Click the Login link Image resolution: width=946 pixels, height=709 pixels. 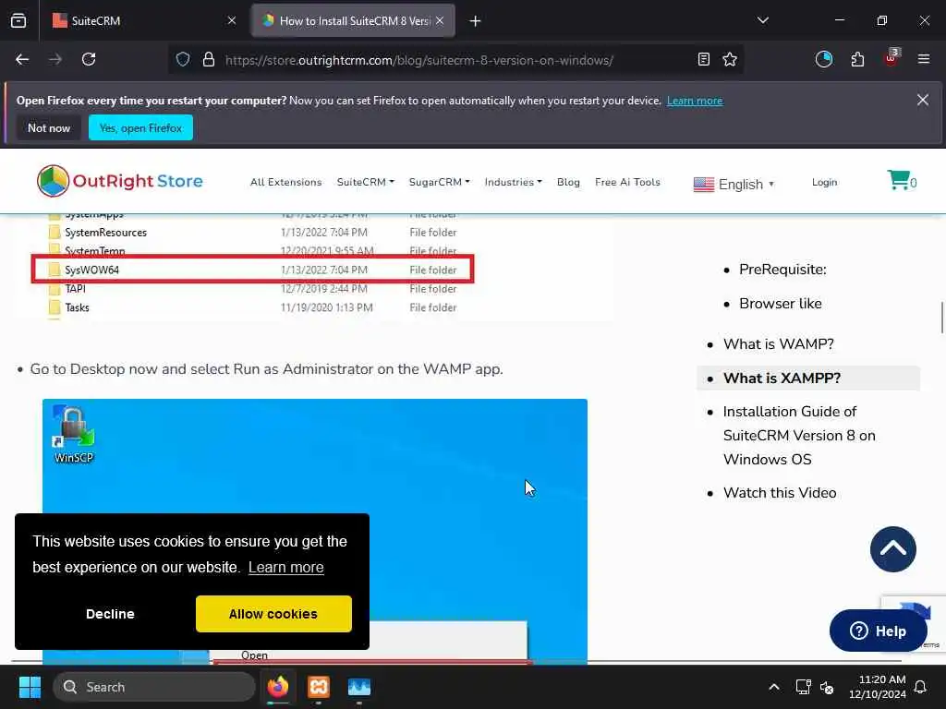pos(824,182)
